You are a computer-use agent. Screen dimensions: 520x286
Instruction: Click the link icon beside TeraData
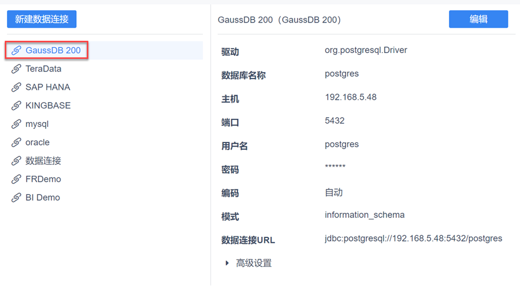[16, 69]
